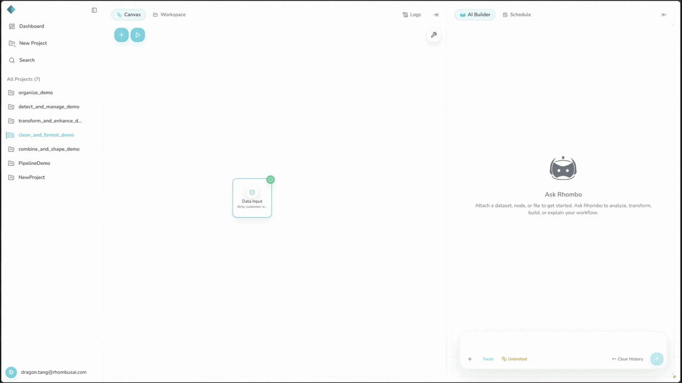
Task: Select the clean_and_format_demo project
Action: 46,135
